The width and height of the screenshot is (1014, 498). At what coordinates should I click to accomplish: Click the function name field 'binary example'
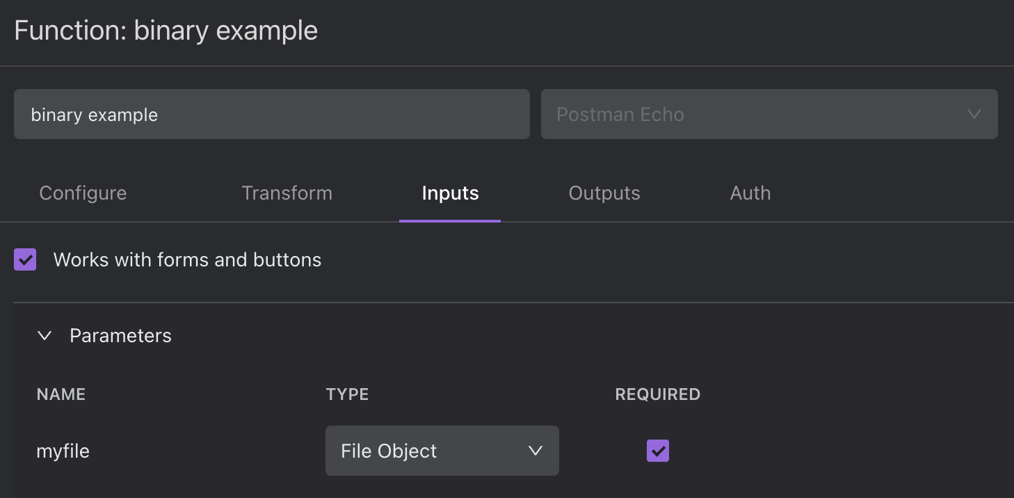271,114
